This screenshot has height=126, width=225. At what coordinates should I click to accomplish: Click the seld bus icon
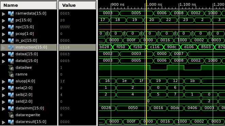pos(11,102)
